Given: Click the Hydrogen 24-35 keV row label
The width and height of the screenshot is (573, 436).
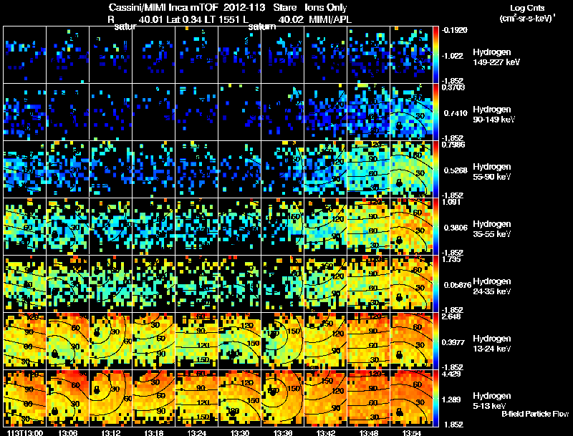Looking at the screenshot, I should [x=491, y=286].
